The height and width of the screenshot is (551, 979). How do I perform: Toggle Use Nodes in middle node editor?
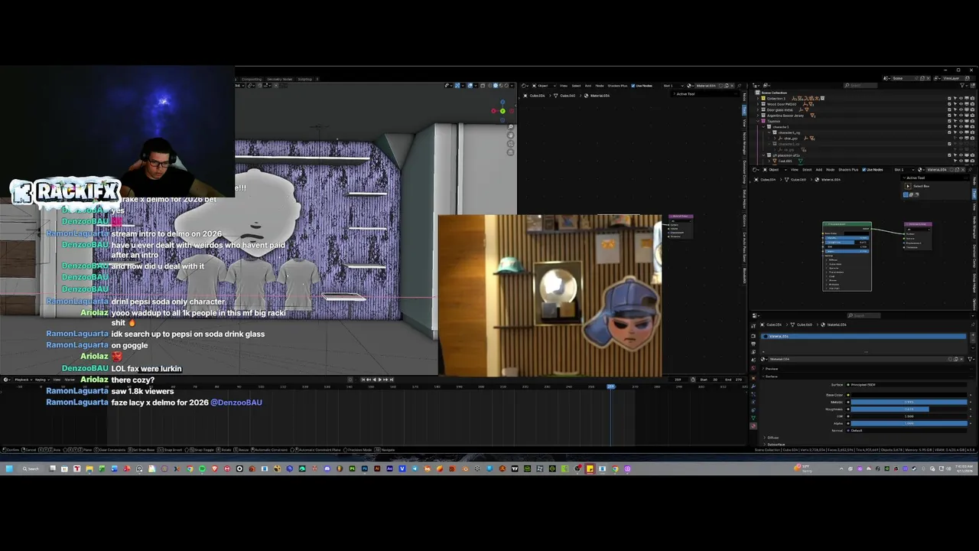click(633, 85)
